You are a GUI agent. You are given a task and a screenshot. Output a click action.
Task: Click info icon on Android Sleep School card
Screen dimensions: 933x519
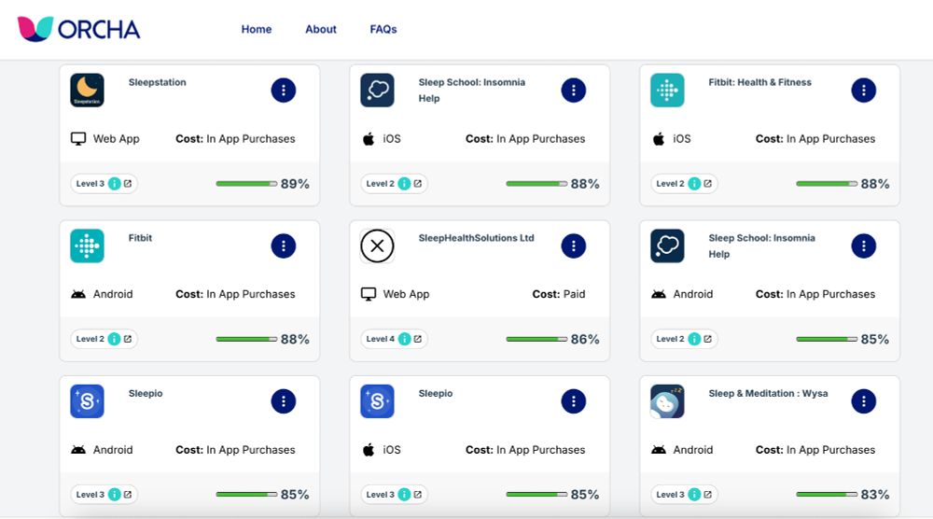[x=694, y=339]
